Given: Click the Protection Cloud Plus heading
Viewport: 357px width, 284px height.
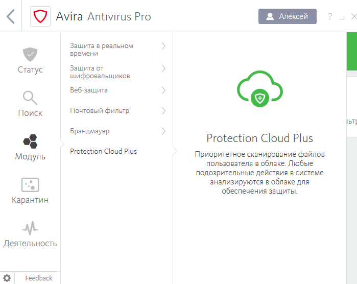Looking at the screenshot, I should point(259,138).
